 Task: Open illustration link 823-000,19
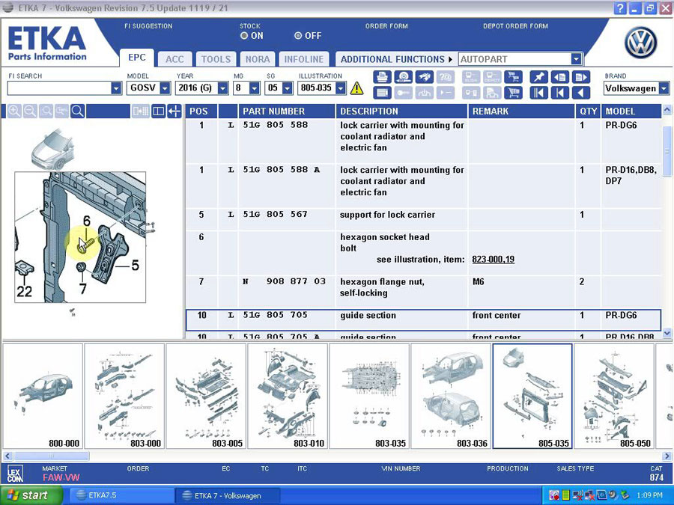click(493, 260)
